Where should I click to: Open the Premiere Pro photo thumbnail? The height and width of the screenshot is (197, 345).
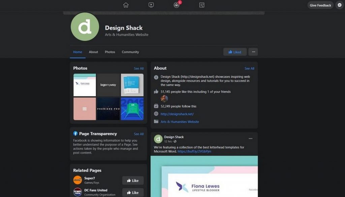108,109
